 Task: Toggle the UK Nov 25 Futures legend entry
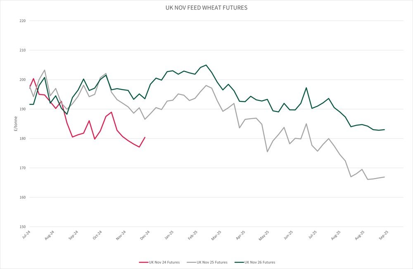point(212,262)
